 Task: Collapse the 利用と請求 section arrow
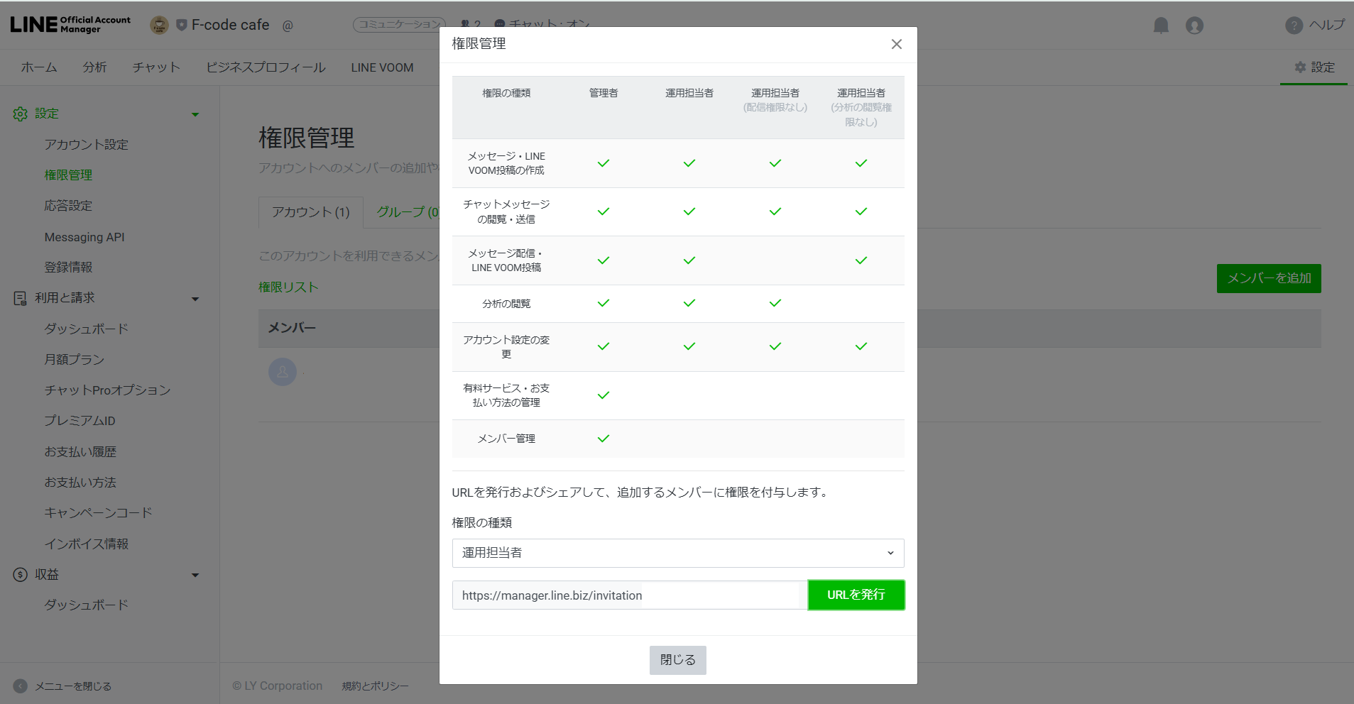[x=195, y=299]
